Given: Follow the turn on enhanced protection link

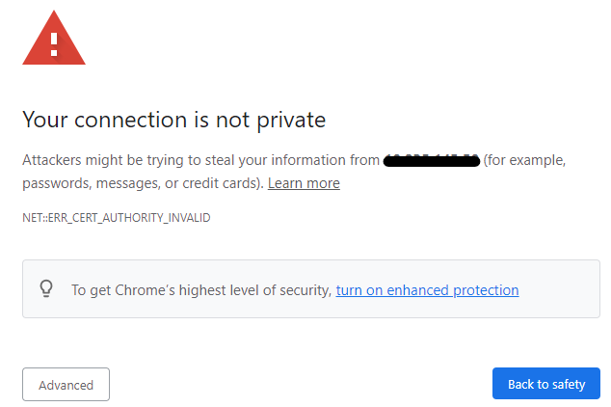Looking at the screenshot, I should point(427,290).
